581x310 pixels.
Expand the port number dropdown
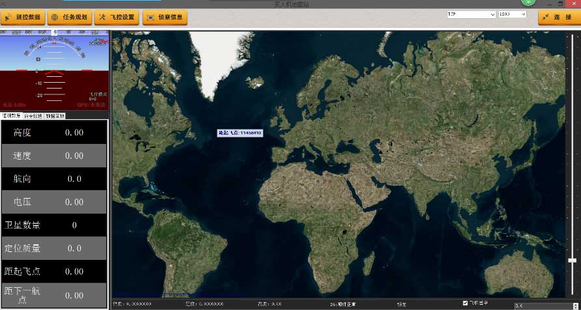pos(511,14)
